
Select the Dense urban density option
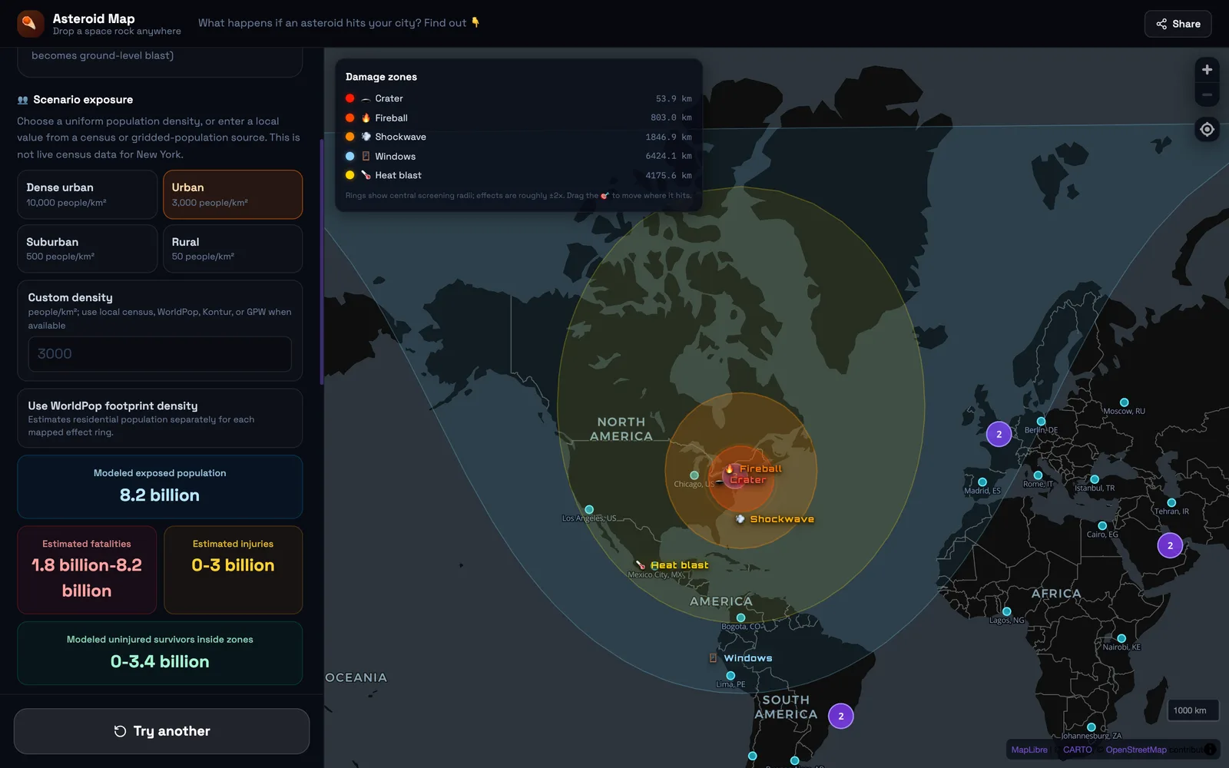(87, 194)
